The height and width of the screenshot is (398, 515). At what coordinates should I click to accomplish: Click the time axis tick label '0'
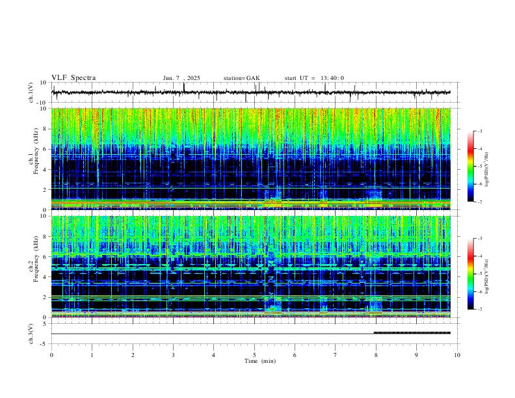51,355
